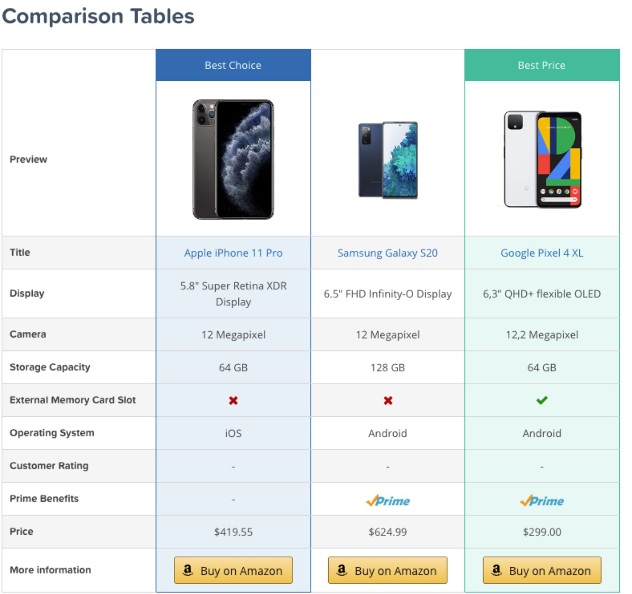Click the Best Price header banner
This screenshot has height=594, width=632.
(x=542, y=65)
